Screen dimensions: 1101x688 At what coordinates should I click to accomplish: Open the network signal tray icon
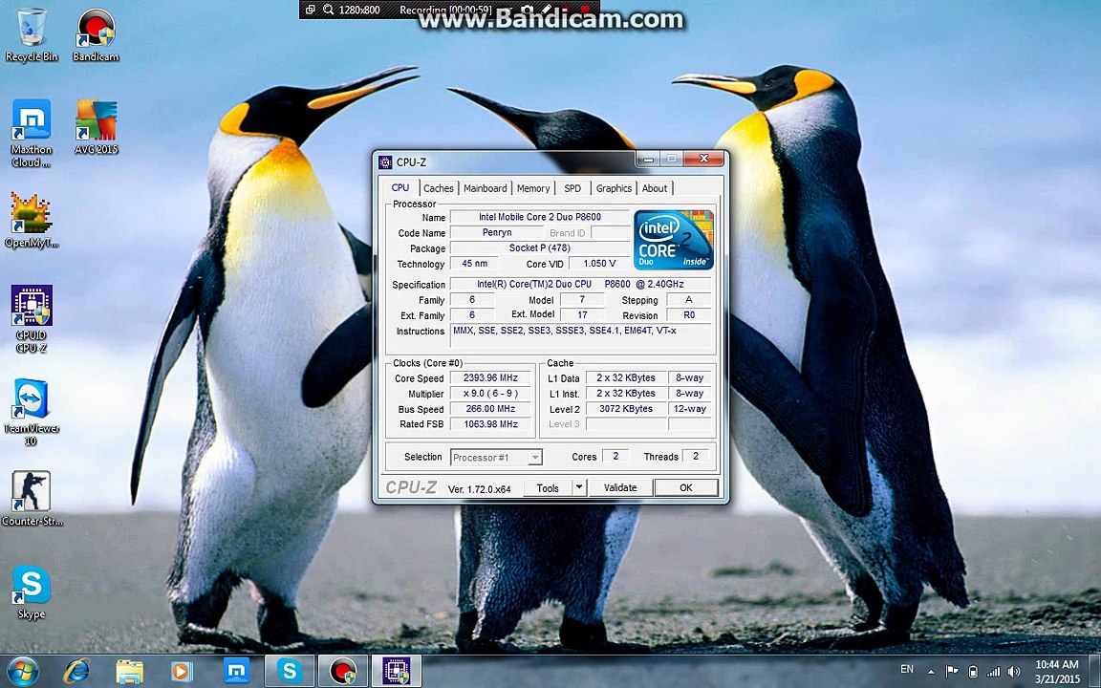tap(993, 671)
